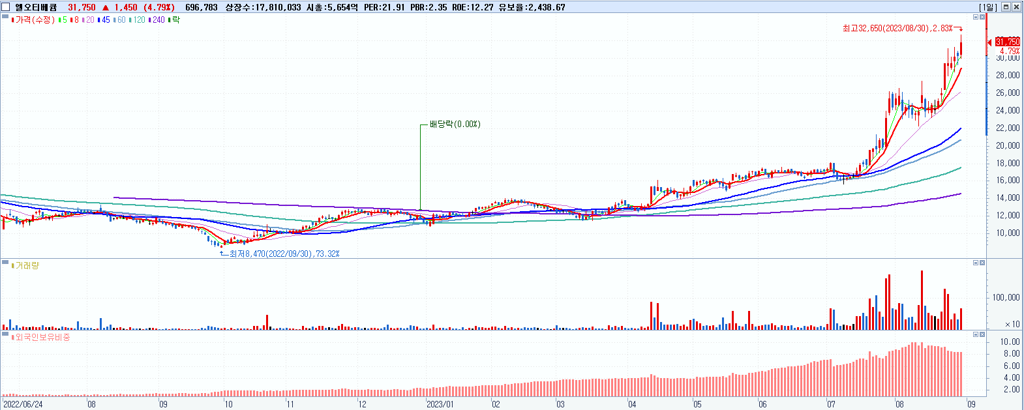Click the red up-triangle change indicator
The image size is (1024, 410).
coord(105,7)
